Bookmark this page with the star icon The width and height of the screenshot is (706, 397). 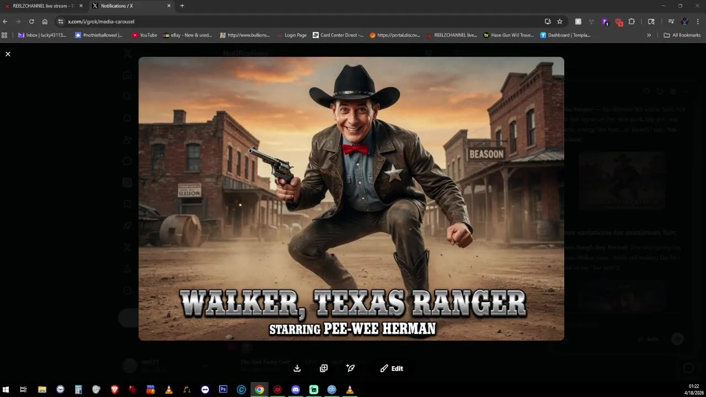pos(560,22)
